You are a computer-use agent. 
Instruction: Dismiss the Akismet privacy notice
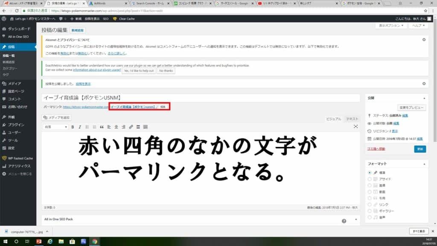pos(424,40)
